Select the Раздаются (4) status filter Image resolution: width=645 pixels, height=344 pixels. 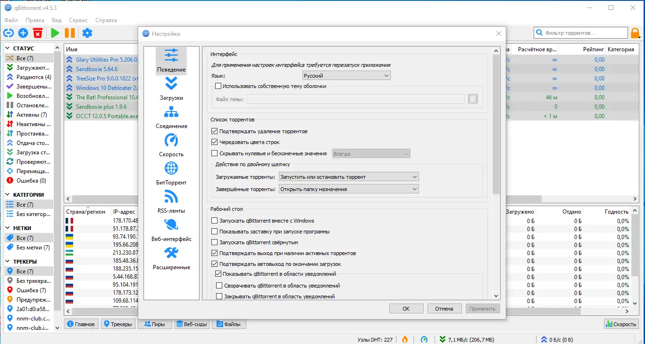(28, 77)
